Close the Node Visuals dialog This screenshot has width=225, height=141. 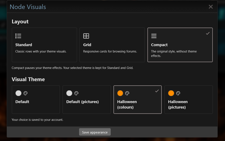(211, 7)
